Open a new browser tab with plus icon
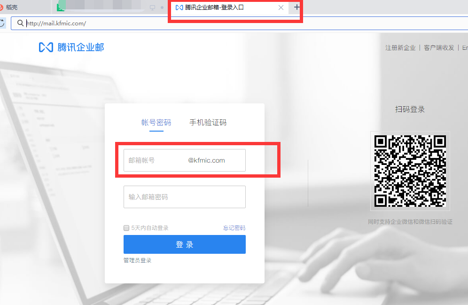Viewport: 468px width, 305px height. (296, 8)
